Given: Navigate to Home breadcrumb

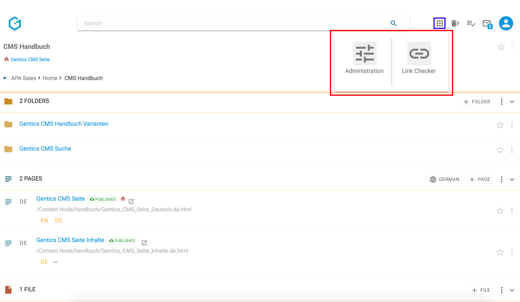Looking at the screenshot, I should click(x=50, y=78).
